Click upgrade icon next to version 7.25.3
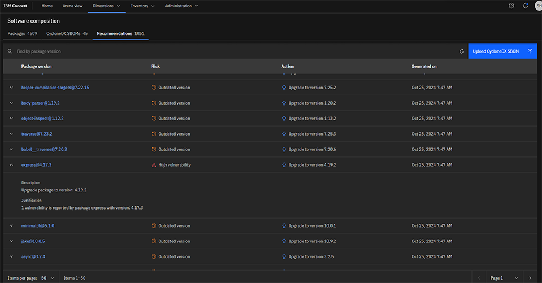 [284, 134]
